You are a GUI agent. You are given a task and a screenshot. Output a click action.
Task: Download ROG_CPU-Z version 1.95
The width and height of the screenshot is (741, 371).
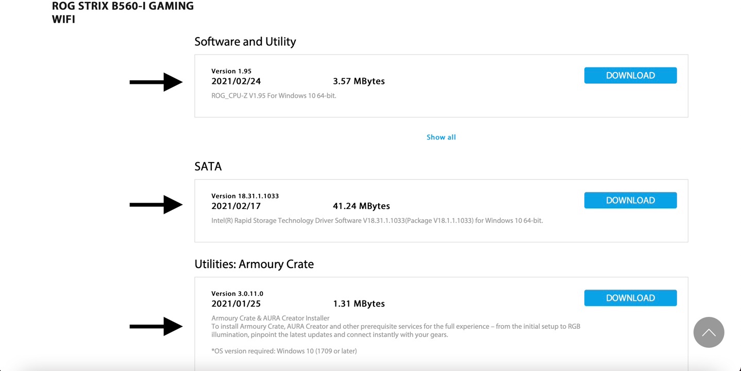point(630,76)
